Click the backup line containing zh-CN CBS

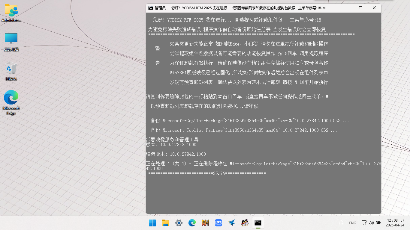[x=250, y=121]
